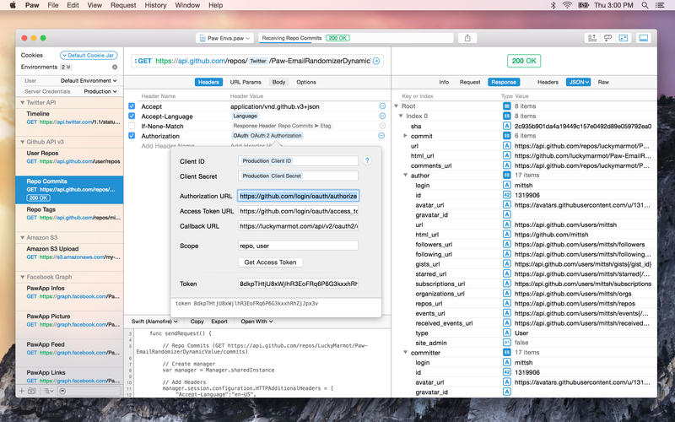Click the add group folder icon
The width and height of the screenshot is (675, 422).
pyautogui.click(x=32, y=392)
